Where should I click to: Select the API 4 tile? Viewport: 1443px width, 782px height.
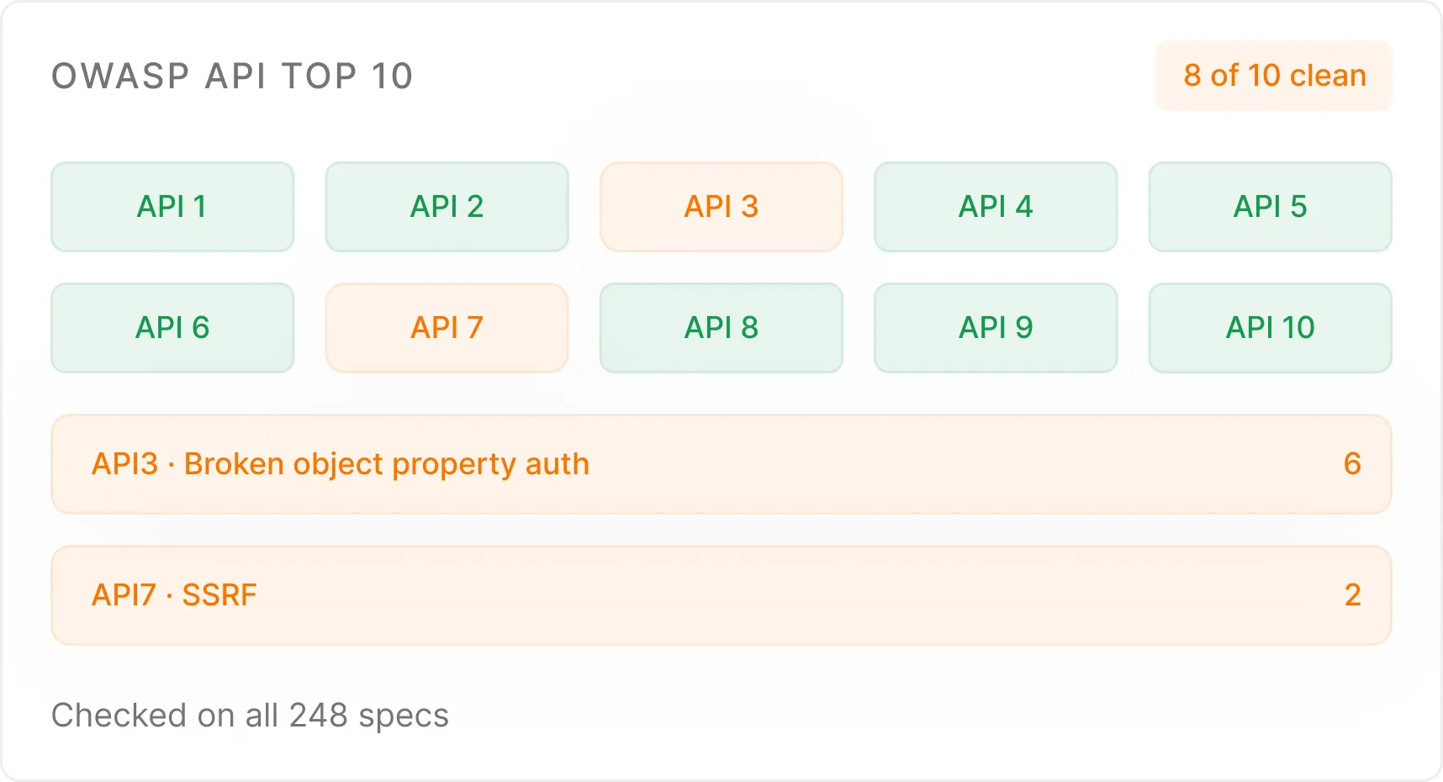(x=996, y=207)
